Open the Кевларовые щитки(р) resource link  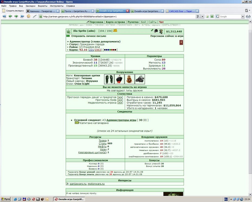click(92, 152)
